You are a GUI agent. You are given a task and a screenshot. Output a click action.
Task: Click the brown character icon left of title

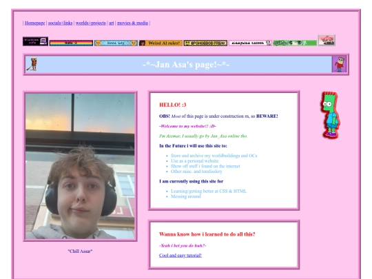tap(32, 64)
